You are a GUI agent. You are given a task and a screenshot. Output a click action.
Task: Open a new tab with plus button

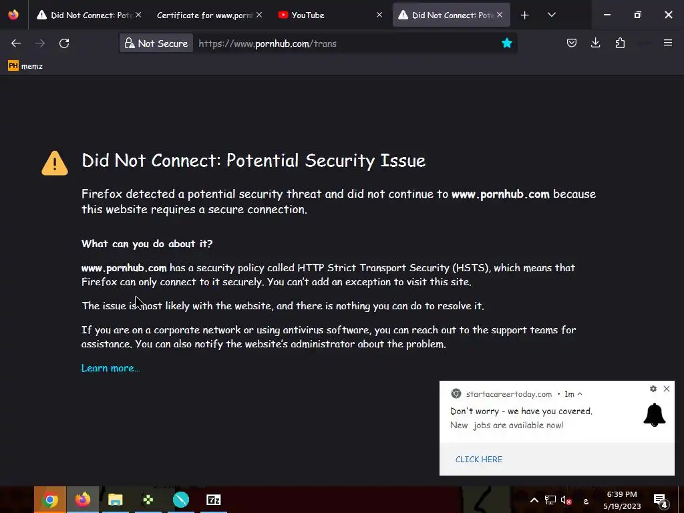[525, 15]
